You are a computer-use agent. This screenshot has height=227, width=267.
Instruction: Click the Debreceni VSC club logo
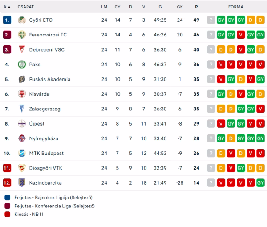[x=21, y=49]
